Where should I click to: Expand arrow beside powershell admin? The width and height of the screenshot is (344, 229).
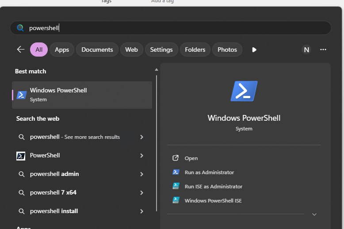click(x=142, y=174)
